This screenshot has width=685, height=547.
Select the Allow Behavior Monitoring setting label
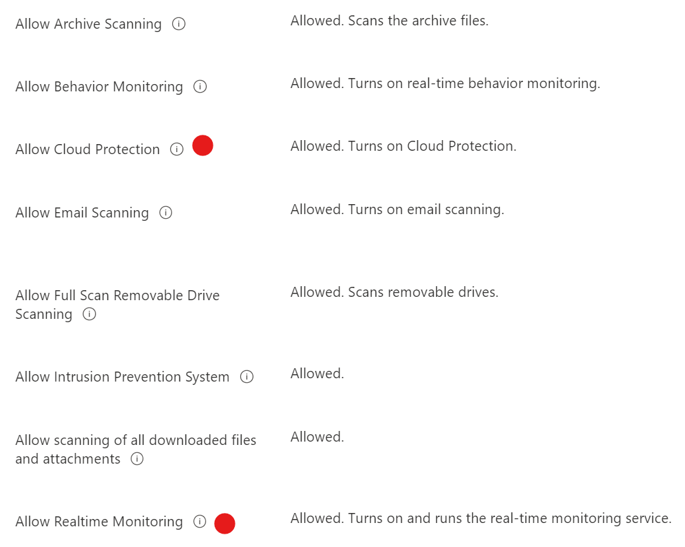pos(99,87)
